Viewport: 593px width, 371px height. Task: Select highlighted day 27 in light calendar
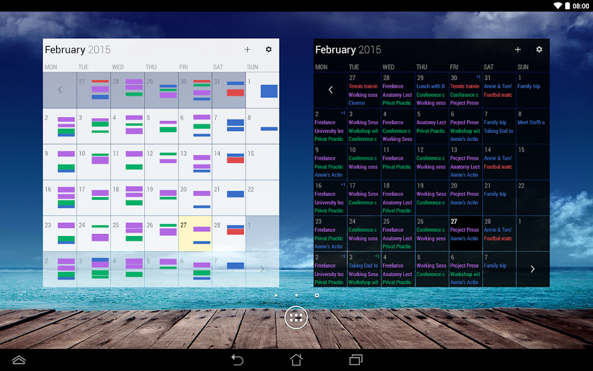pyautogui.click(x=195, y=233)
